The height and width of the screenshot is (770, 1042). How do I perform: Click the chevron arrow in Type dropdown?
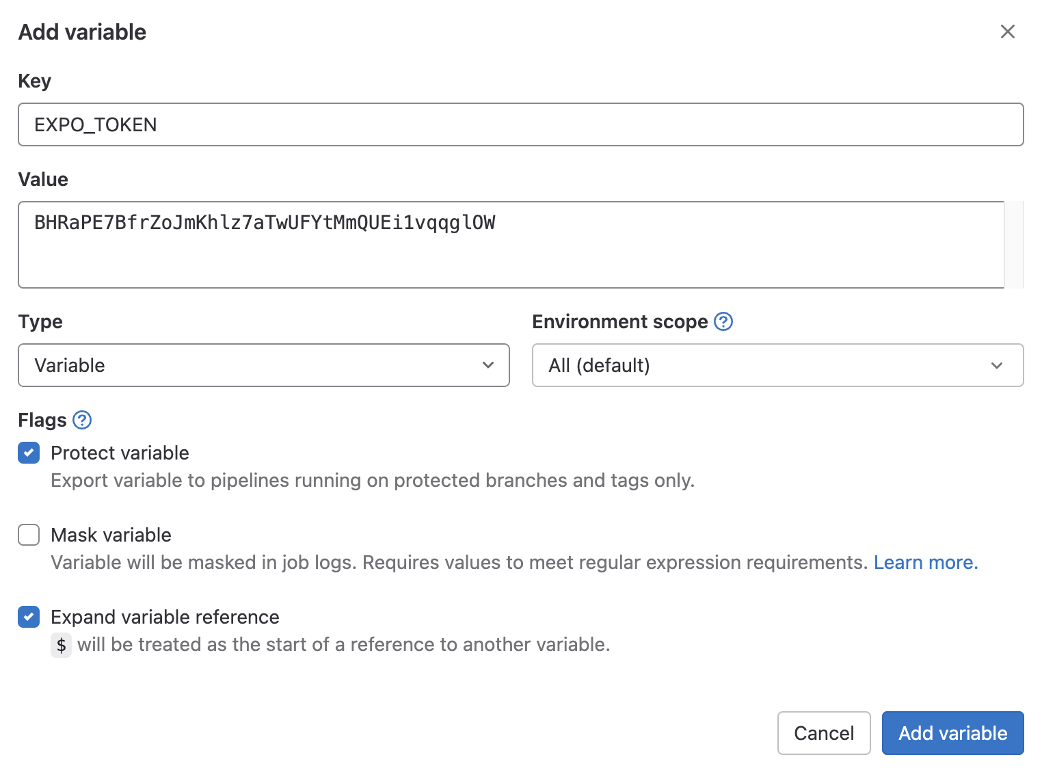[x=488, y=365]
